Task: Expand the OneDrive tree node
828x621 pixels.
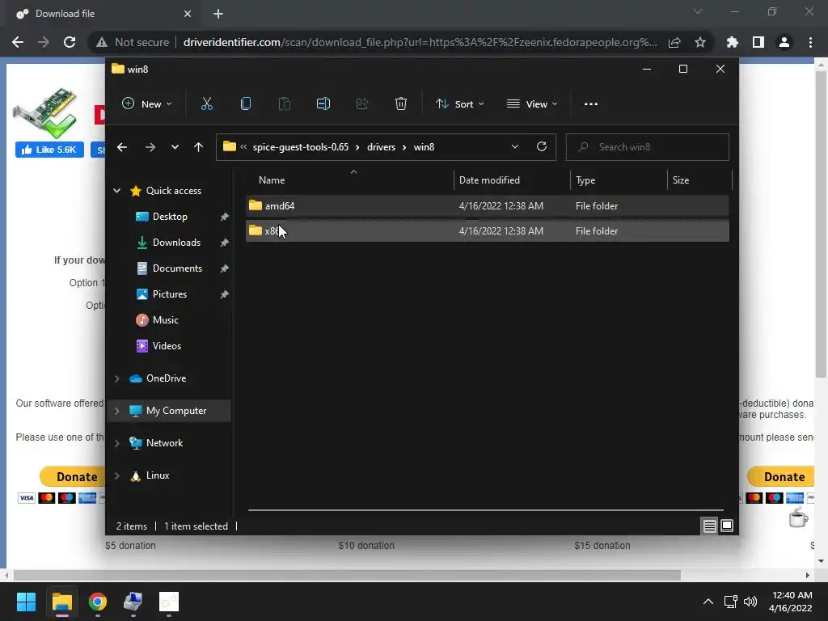Action: click(116, 378)
